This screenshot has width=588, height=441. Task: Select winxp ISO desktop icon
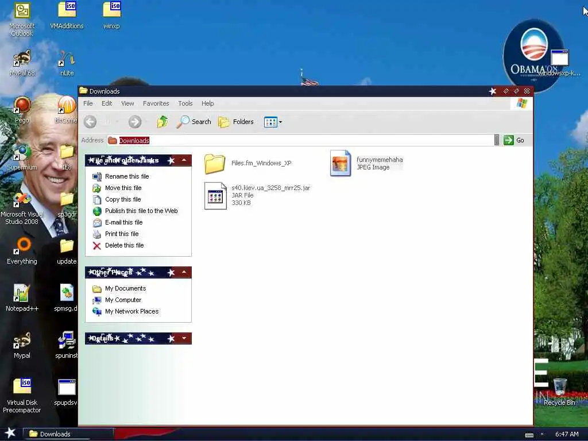(112, 16)
